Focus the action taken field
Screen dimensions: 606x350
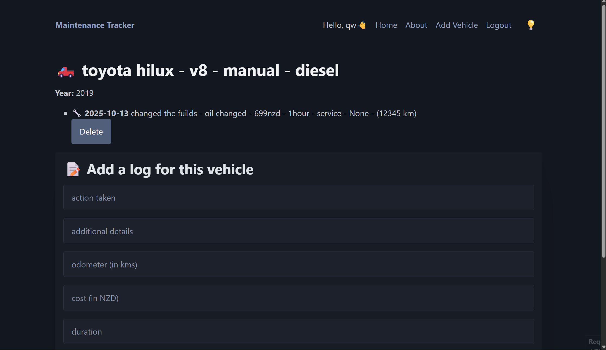[x=299, y=197]
